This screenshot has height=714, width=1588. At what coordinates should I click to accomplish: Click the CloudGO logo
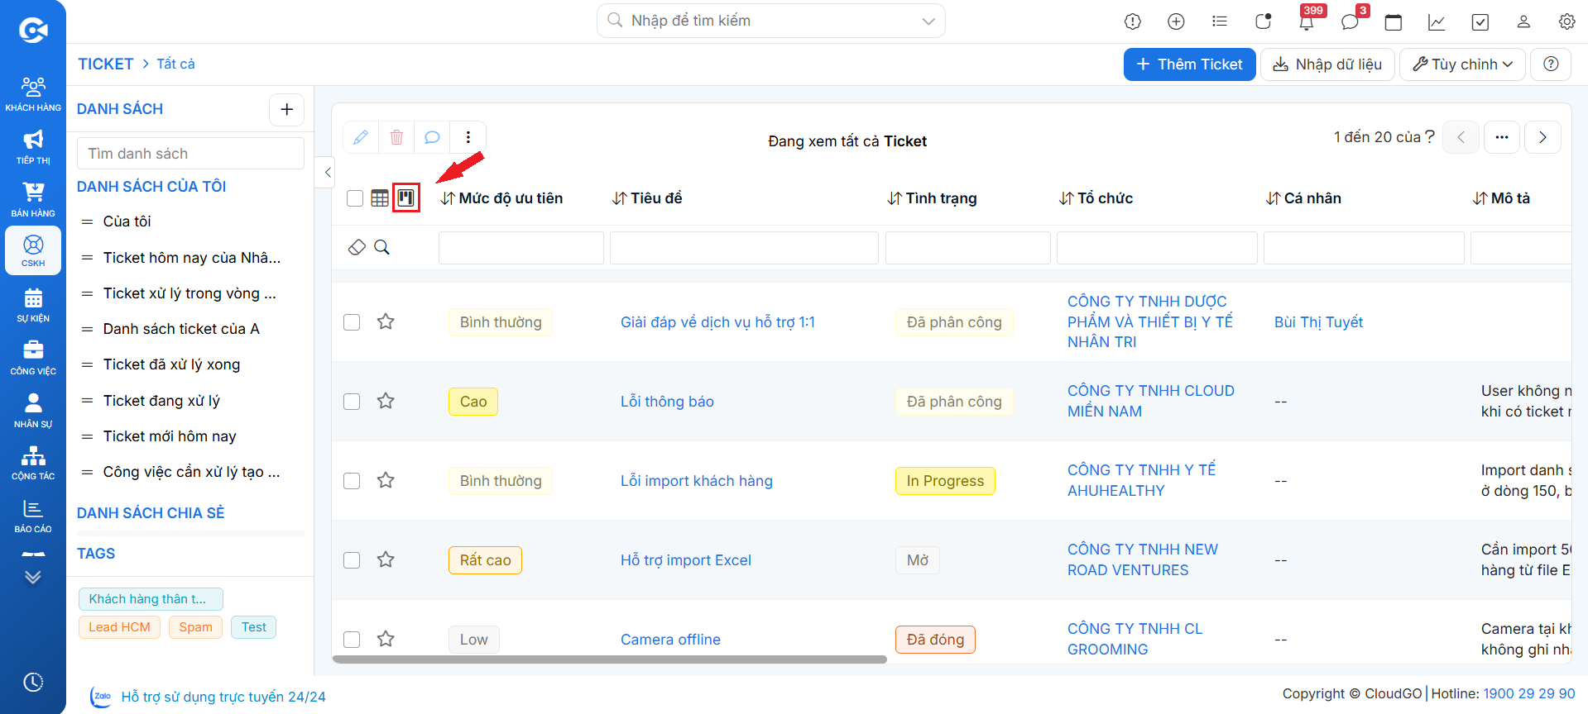(33, 31)
